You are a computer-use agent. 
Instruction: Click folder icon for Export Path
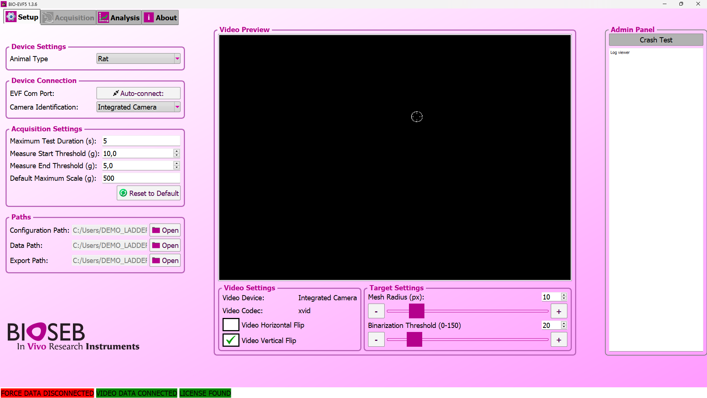pos(156,260)
